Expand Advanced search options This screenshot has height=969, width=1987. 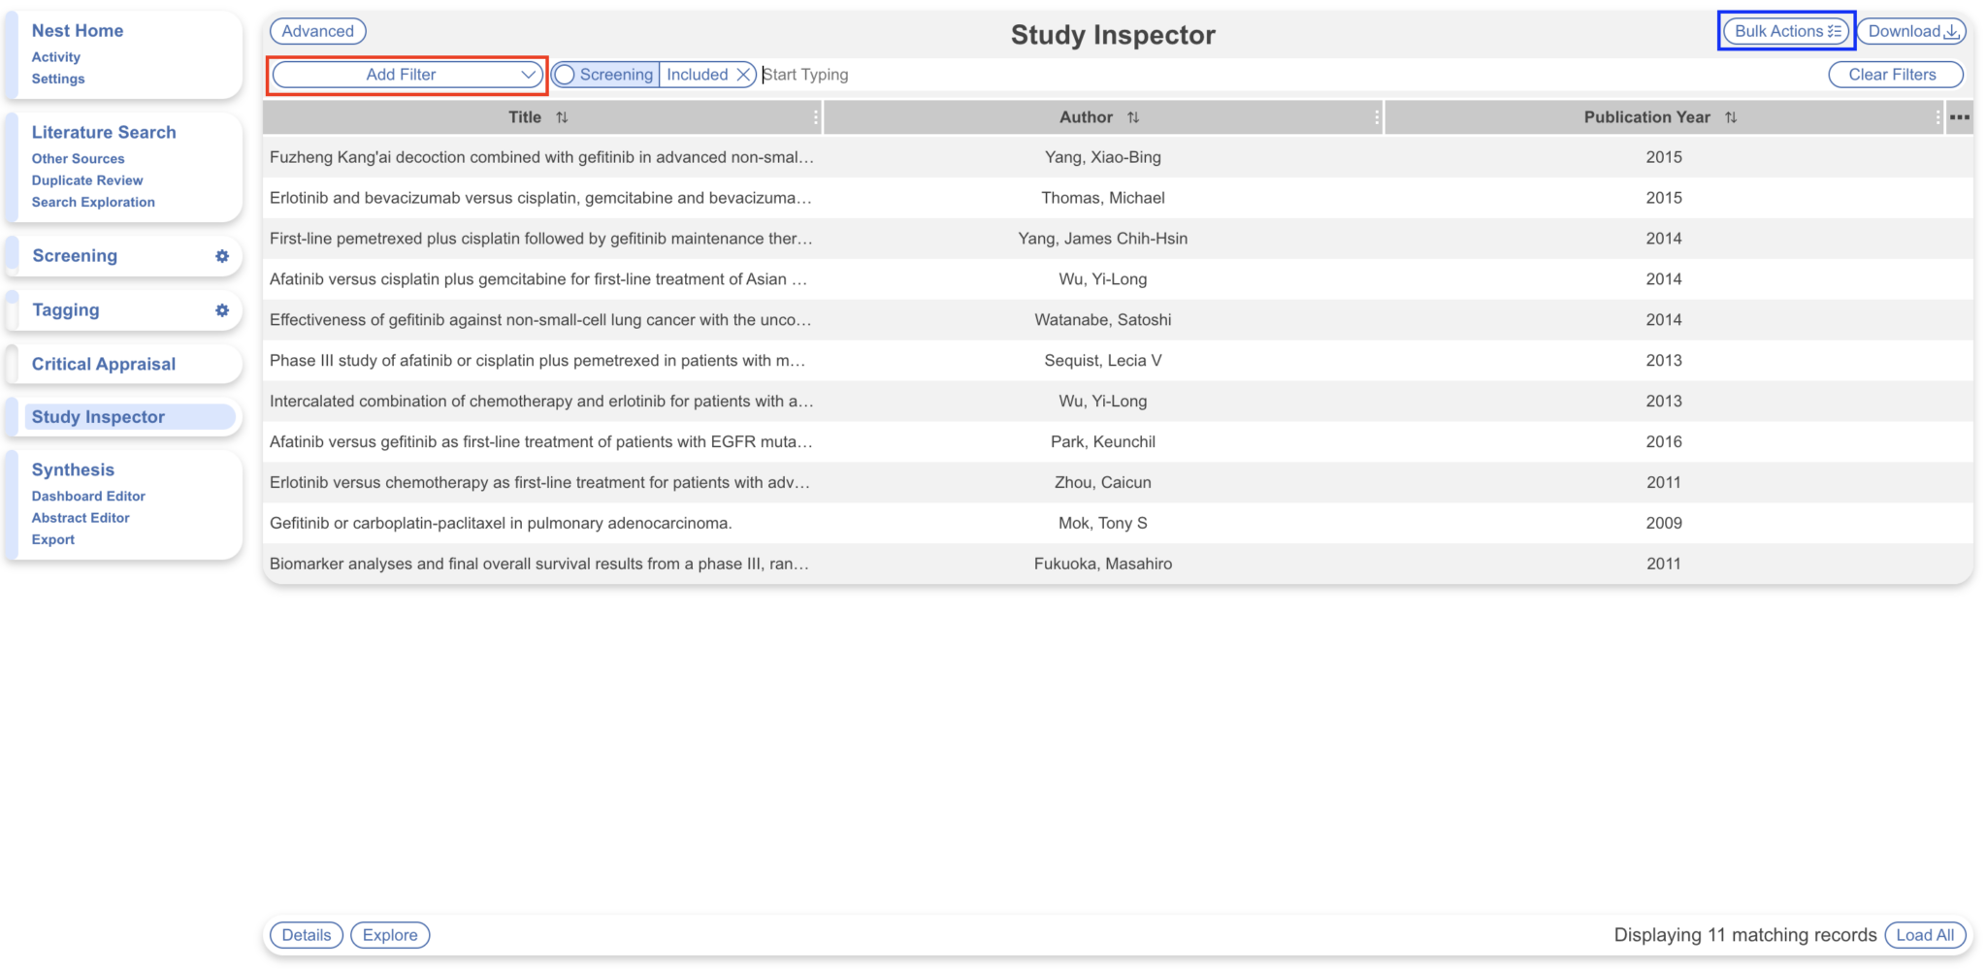[x=317, y=31]
